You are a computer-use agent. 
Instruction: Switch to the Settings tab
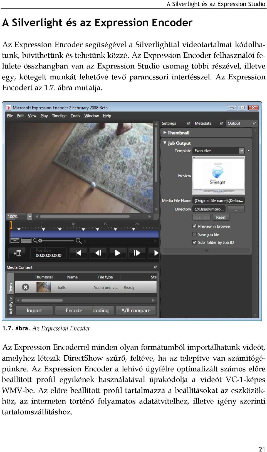[x=169, y=123]
